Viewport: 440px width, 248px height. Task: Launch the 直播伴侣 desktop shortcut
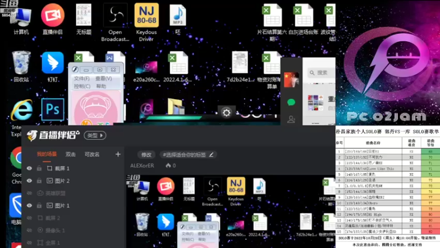point(52,20)
